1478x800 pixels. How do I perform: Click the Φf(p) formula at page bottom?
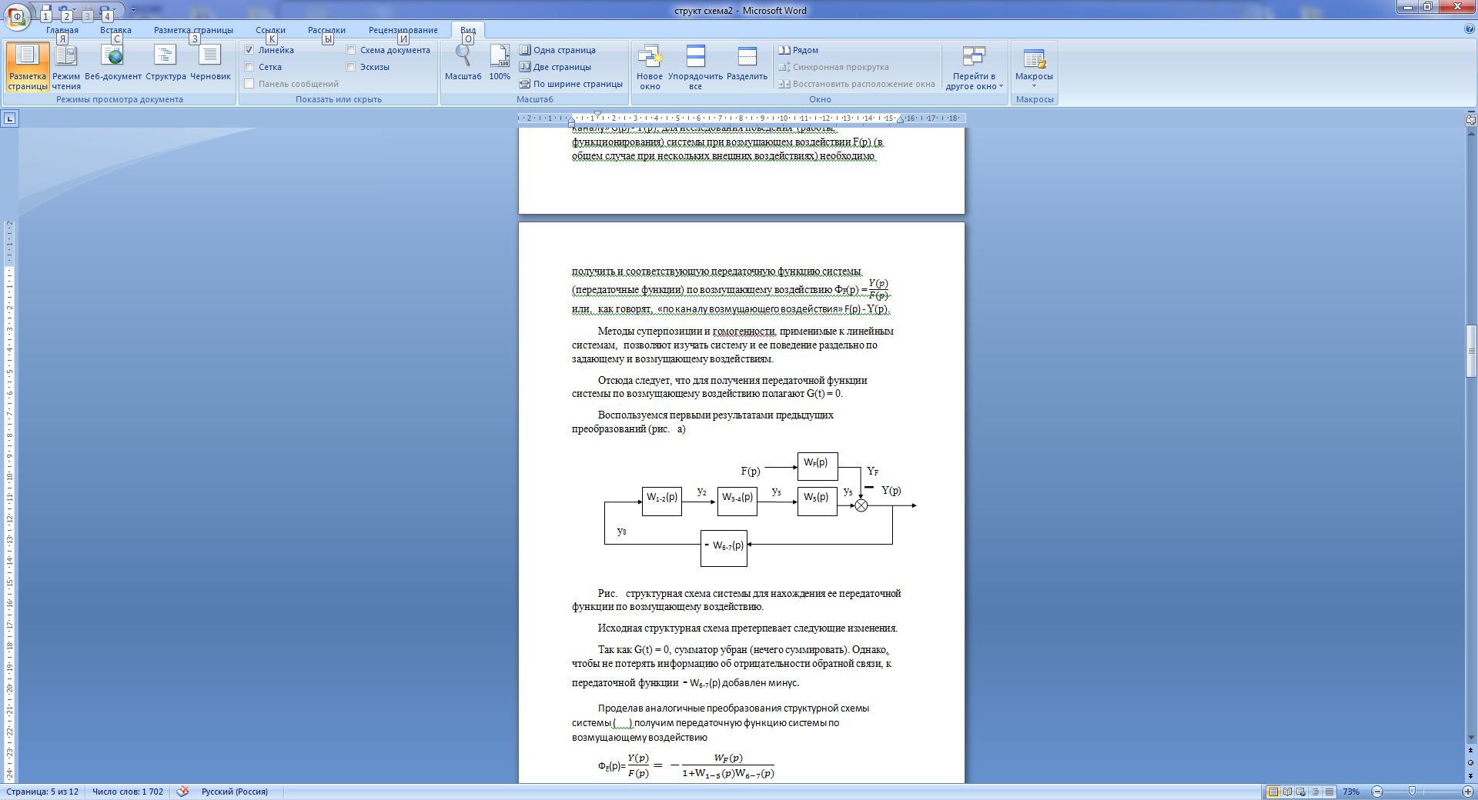coord(686,765)
